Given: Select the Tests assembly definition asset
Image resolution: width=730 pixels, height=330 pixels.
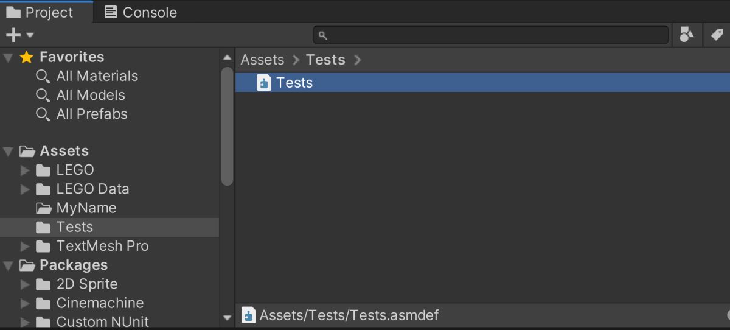Looking at the screenshot, I should [482, 83].
